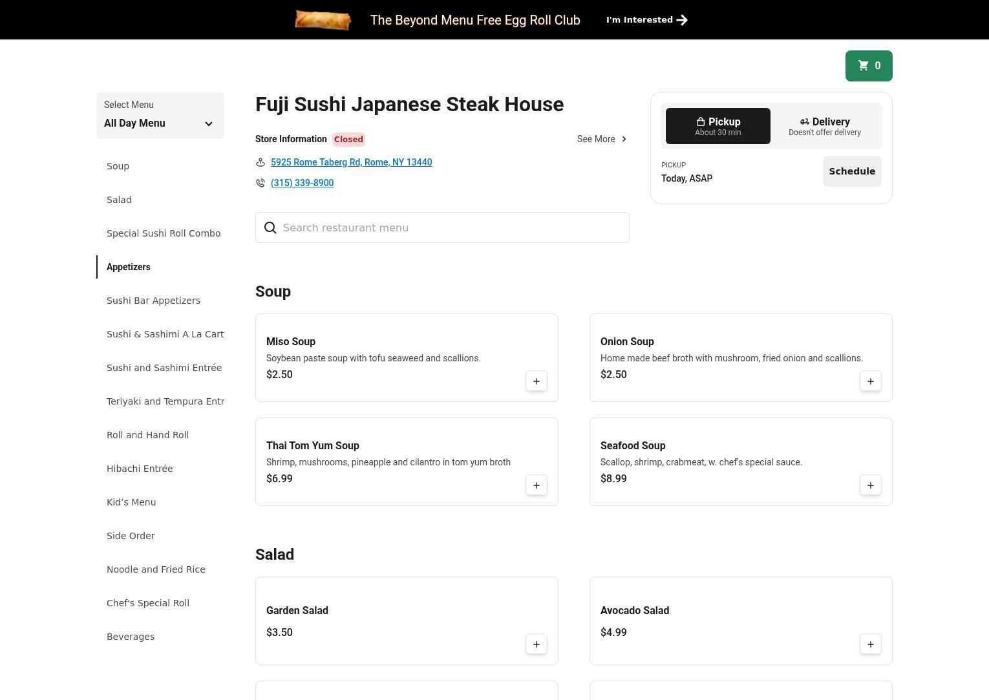Add Seafood Soup with plus icon
The image size is (989, 700).
click(x=870, y=485)
